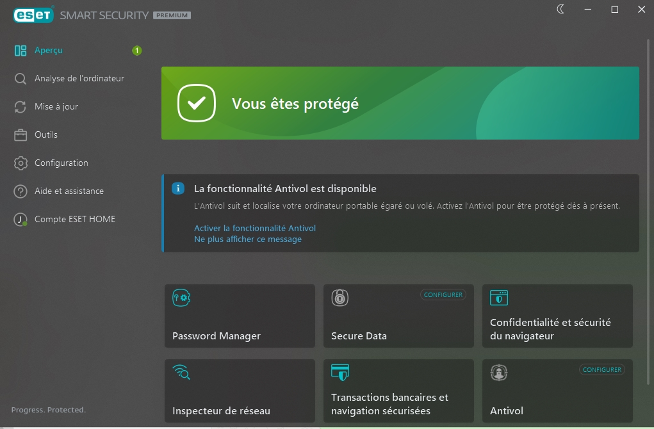Click the notification badge next to Aperçu
Image resolution: width=654 pixels, height=429 pixels.
coord(136,50)
